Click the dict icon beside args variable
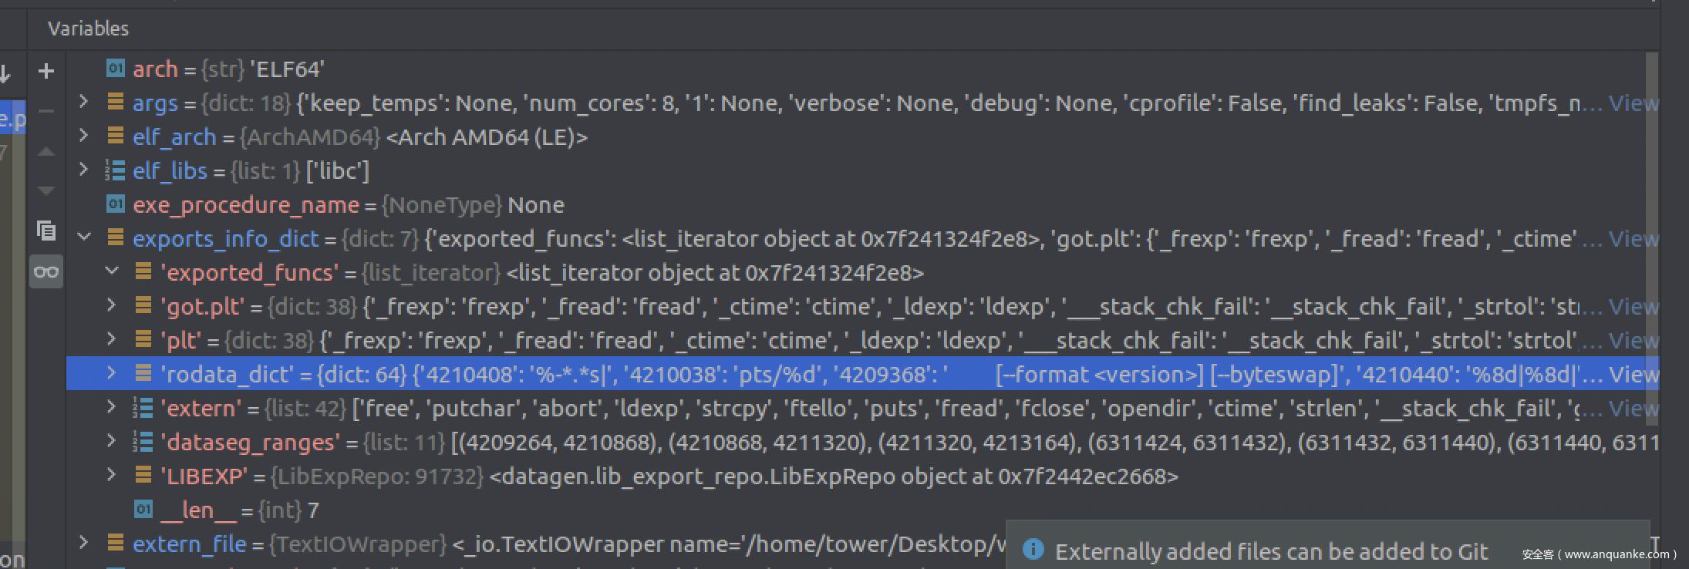 [115, 103]
